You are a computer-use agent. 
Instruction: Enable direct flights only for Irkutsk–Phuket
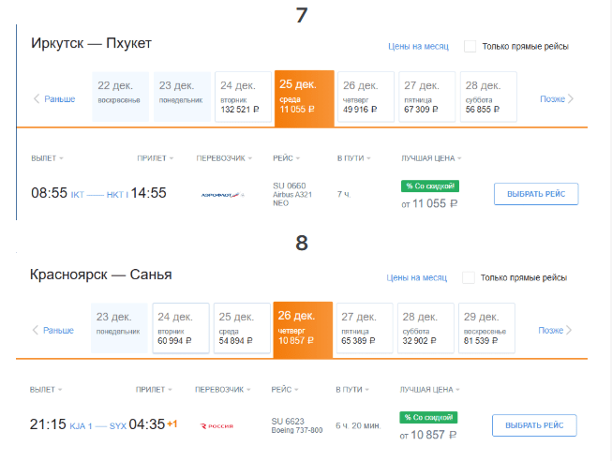(x=470, y=46)
